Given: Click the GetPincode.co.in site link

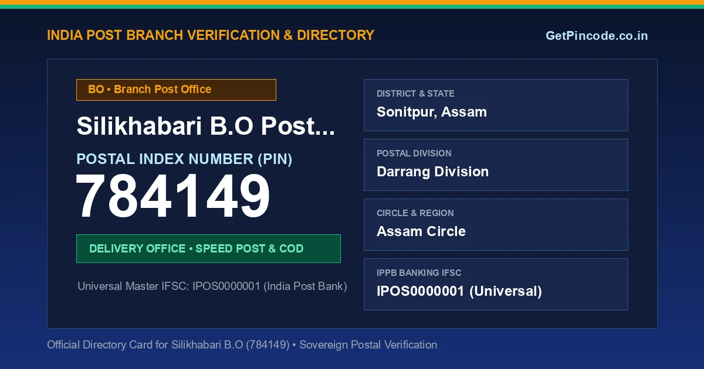Looking at the screenshot, I should [597, 36].
